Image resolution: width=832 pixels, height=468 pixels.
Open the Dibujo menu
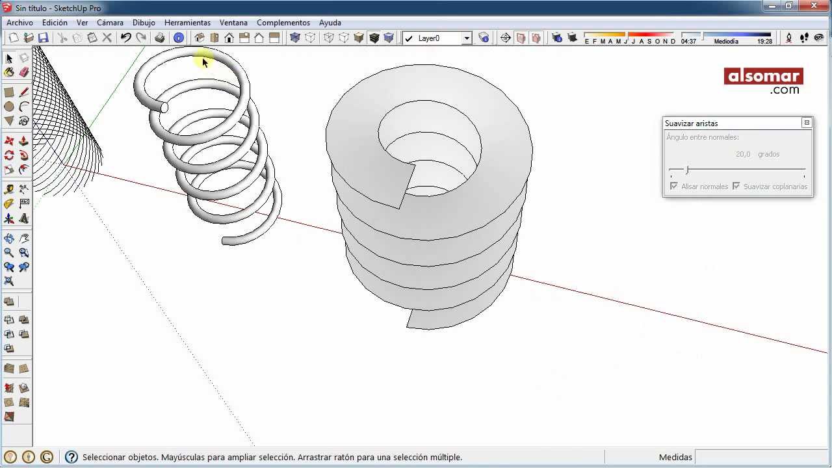click(144, 23)
